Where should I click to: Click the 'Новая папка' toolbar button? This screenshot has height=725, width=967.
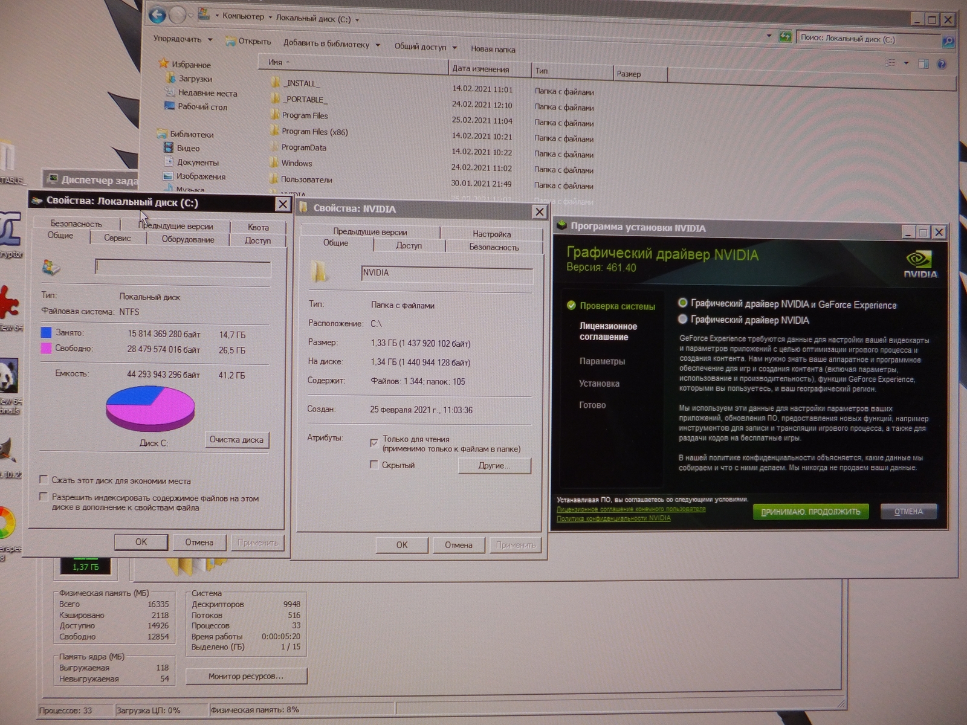point(493,49)
